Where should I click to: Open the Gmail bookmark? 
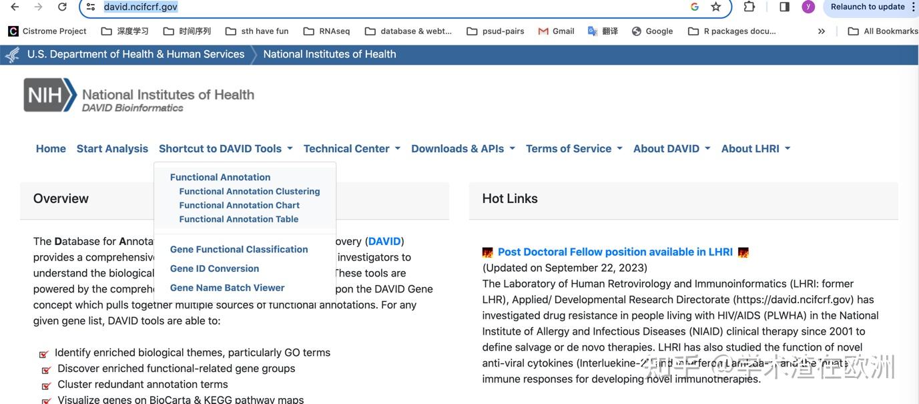click(x=556, y=31)
